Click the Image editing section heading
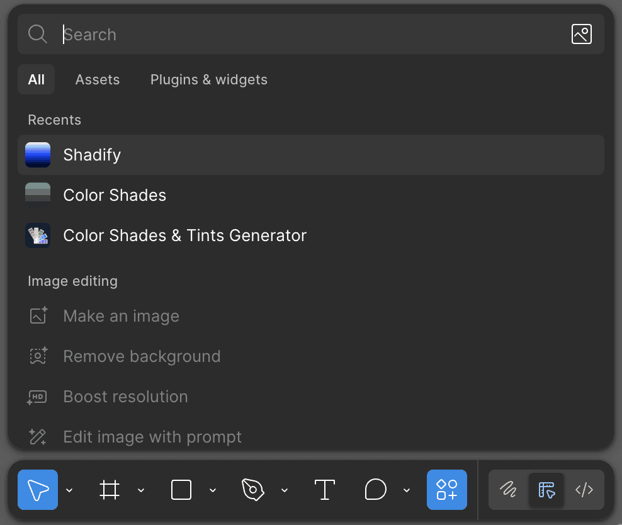Image resolution: width=622 pixels, height=525 pixels. tap(73, 281)
